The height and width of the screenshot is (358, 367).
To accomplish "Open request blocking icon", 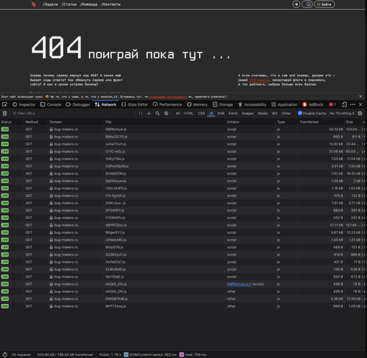I will (x=166, y=113).
